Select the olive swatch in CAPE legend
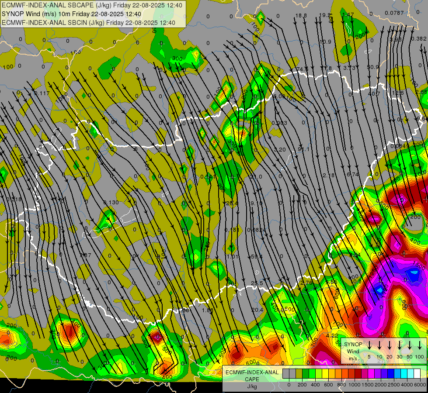 pos(299,374)
